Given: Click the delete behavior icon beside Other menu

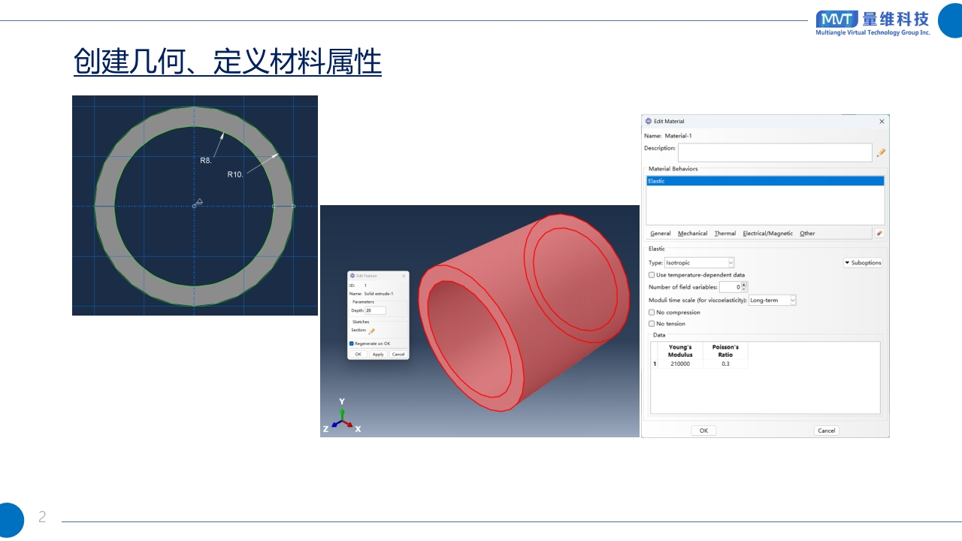Looking at the screenshot, I should 879,233.
